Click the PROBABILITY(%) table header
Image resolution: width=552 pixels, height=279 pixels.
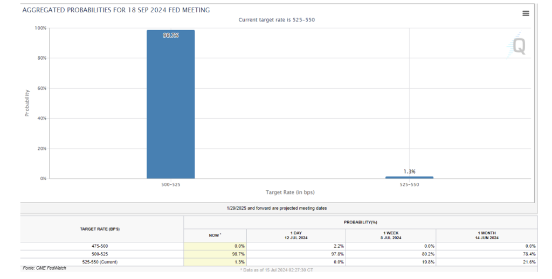click(x=361, y=222)
